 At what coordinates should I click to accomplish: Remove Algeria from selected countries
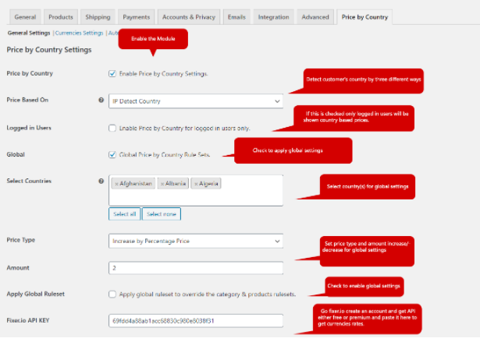click(x=196, y=184)
